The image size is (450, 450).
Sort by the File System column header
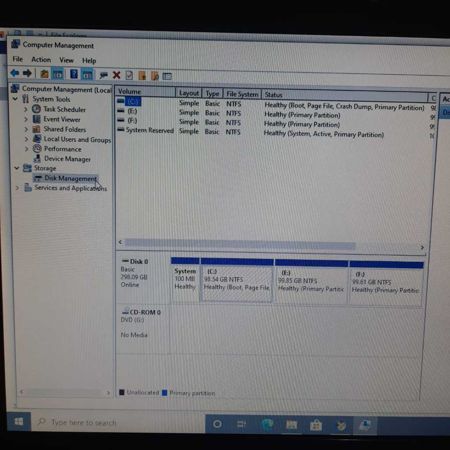pos(242,94)
